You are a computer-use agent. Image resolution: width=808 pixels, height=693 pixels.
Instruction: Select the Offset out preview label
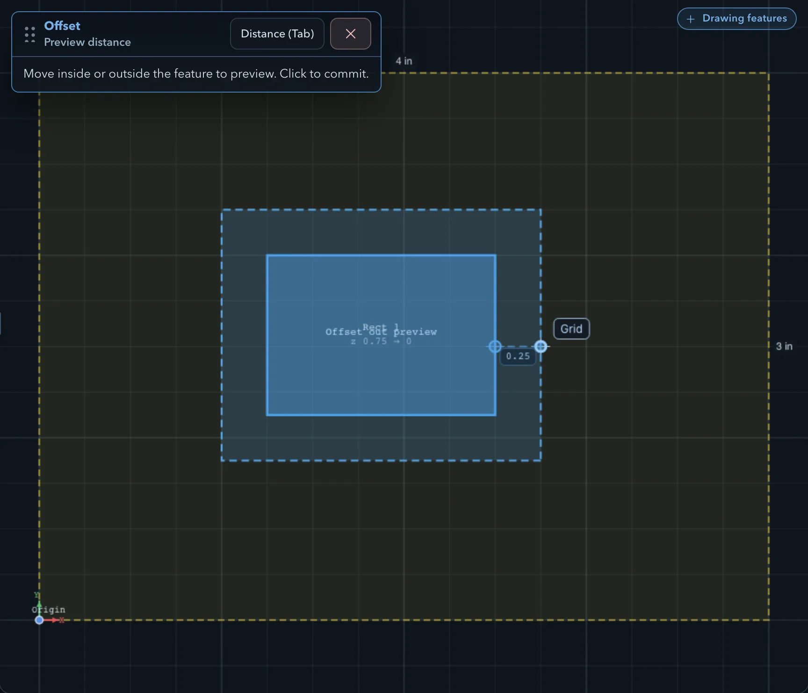pos(381,332)
